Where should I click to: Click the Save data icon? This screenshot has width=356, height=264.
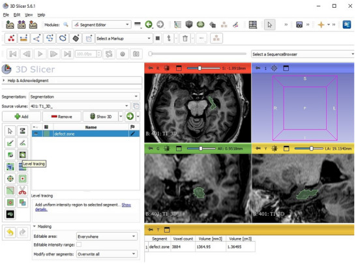(x=33, y=25)
